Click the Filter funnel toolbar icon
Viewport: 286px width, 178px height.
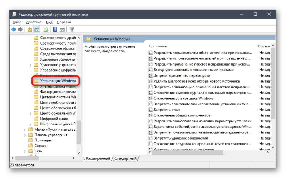tap(72, 30)
